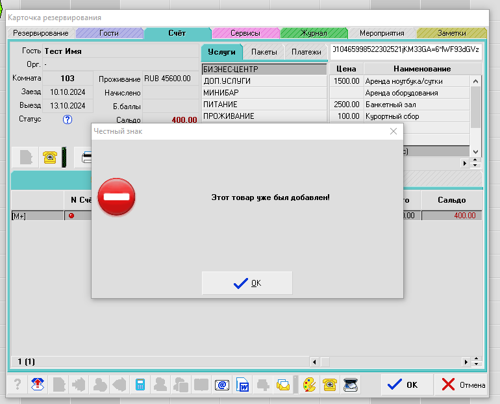
Task: Open the color palette icon
Action: click(310, 385)
